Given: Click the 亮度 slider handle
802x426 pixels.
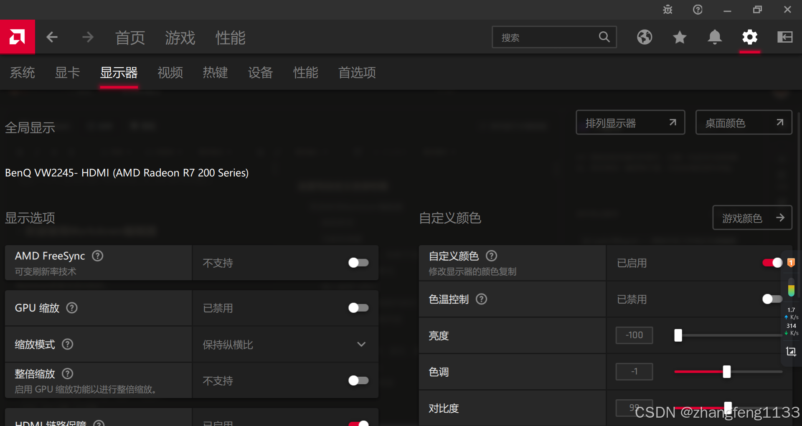Looking at the screenshot, I should pyautogui.click(x=678, y=335).
